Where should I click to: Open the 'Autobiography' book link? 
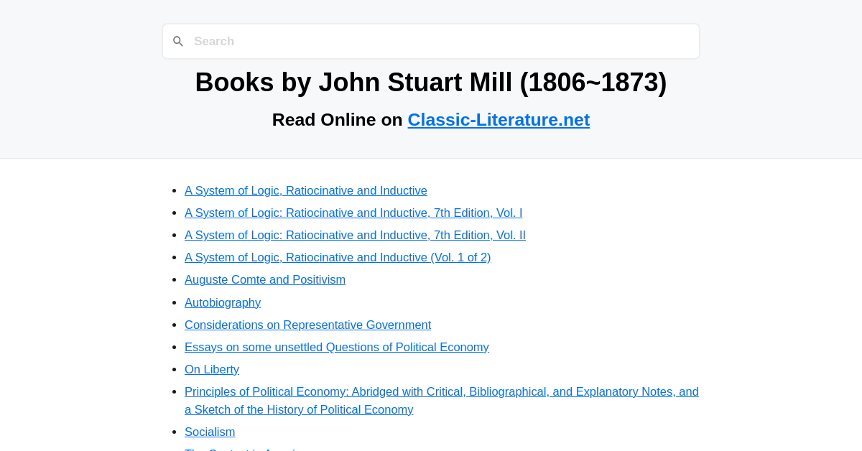223,302
